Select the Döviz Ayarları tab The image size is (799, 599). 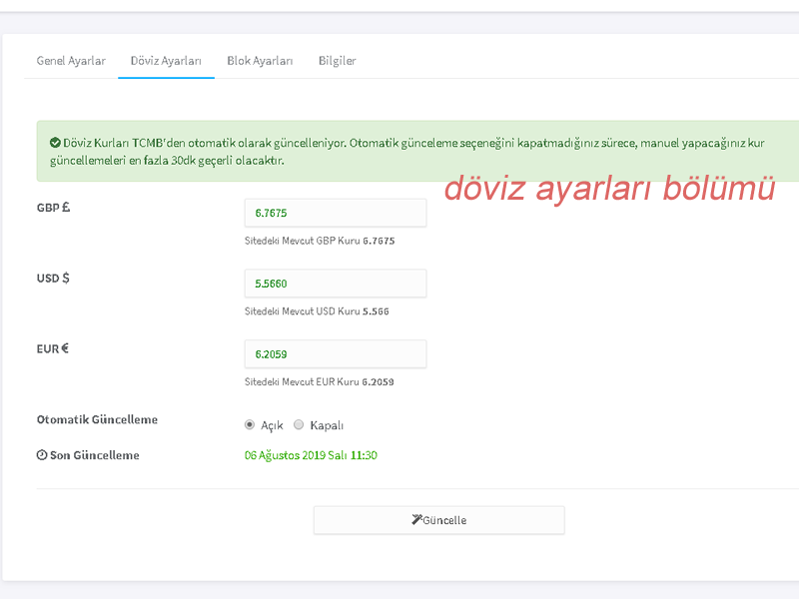166,61
